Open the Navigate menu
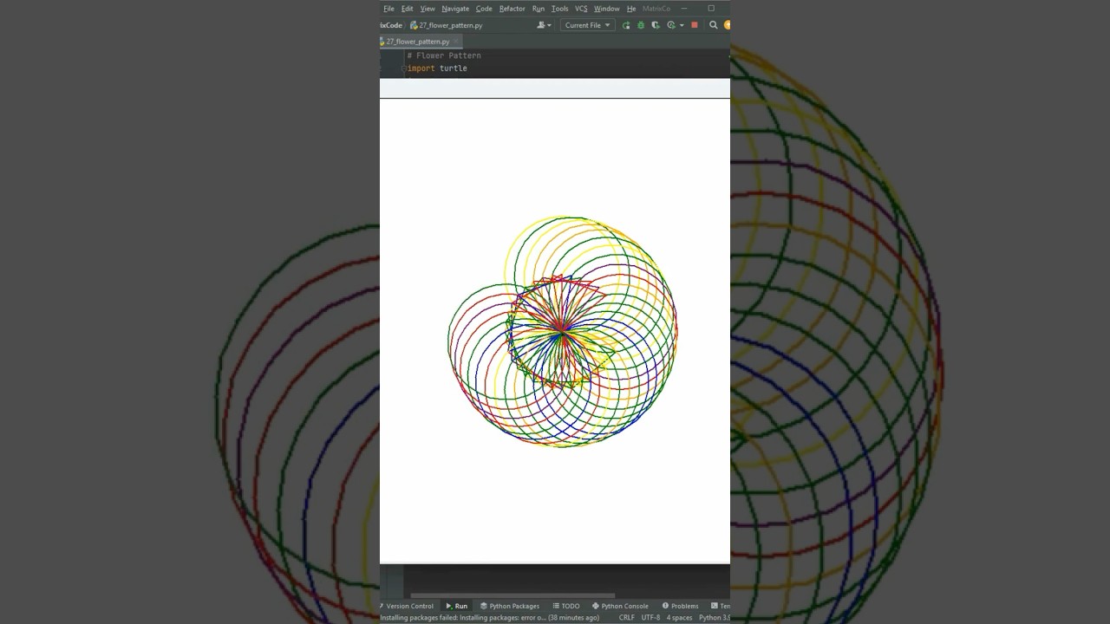 coord(455,9)
